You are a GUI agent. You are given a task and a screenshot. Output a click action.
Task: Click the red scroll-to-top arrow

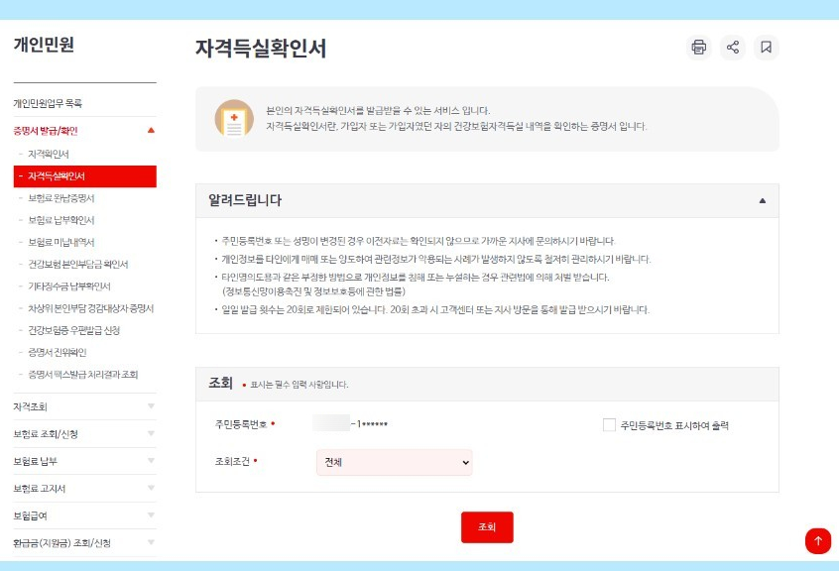coord(817,541)
